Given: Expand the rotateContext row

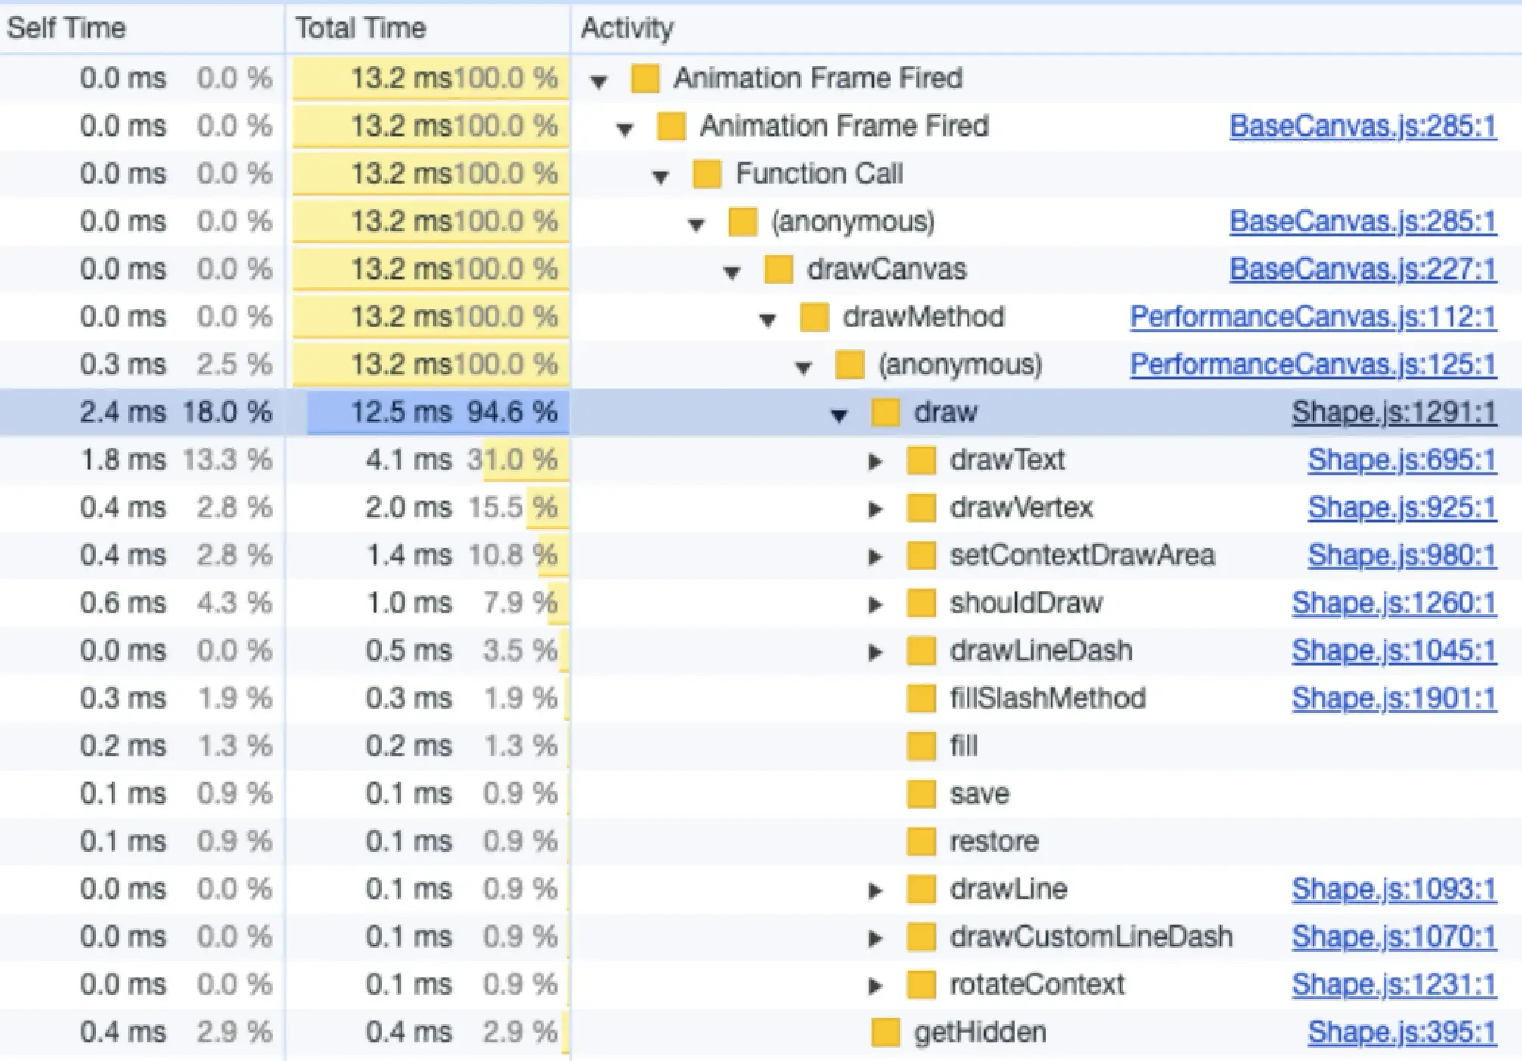Looking at the screenshot, I should coord(874,986).
